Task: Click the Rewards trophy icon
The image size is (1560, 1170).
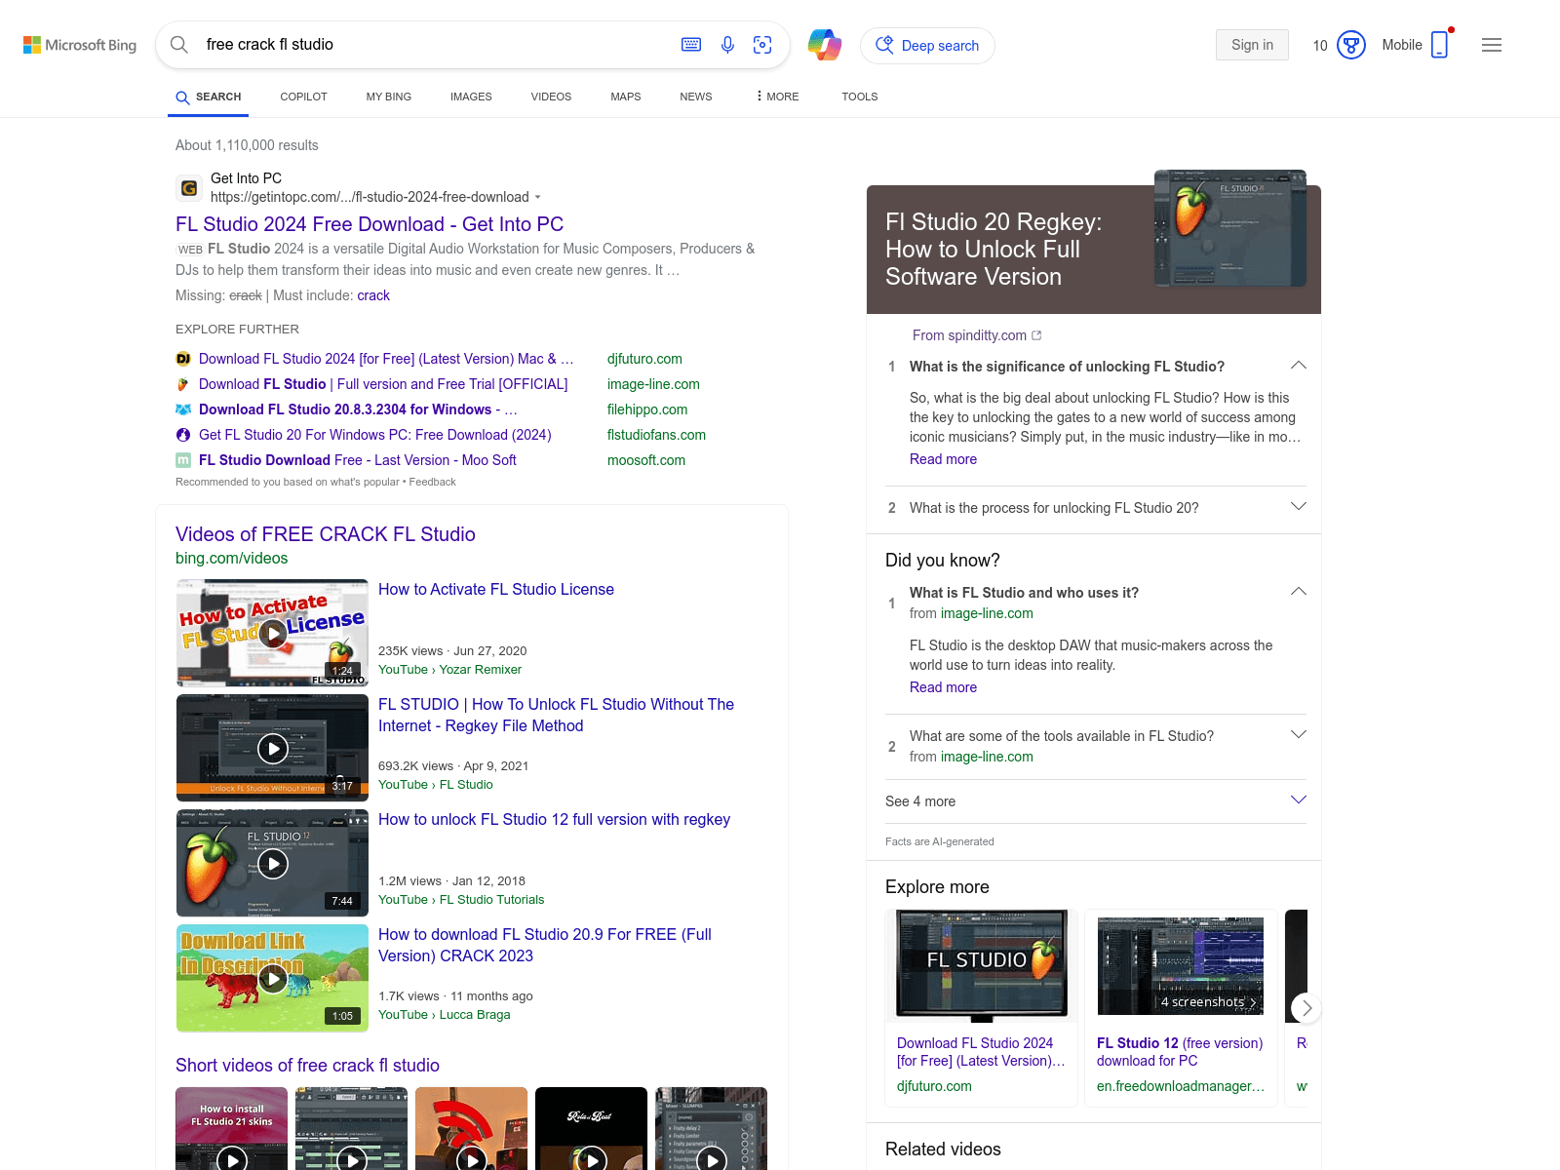Action: point(1351,45)
